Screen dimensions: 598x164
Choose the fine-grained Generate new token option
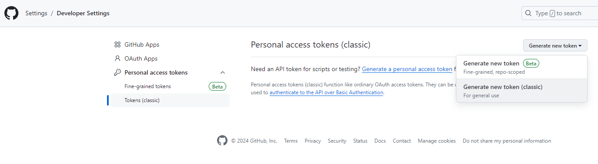click(x=522, y=67)
